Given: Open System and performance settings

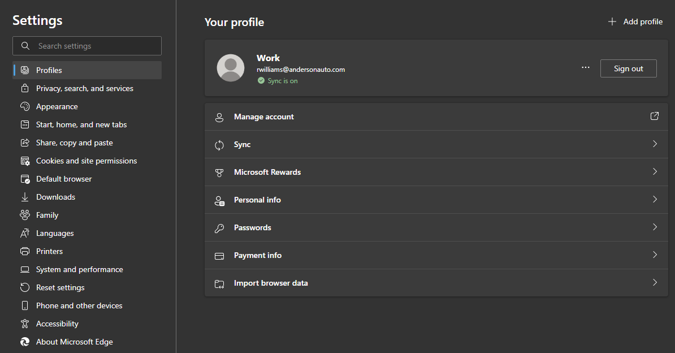Looking at the screenshot, I should tap(88, 269).
